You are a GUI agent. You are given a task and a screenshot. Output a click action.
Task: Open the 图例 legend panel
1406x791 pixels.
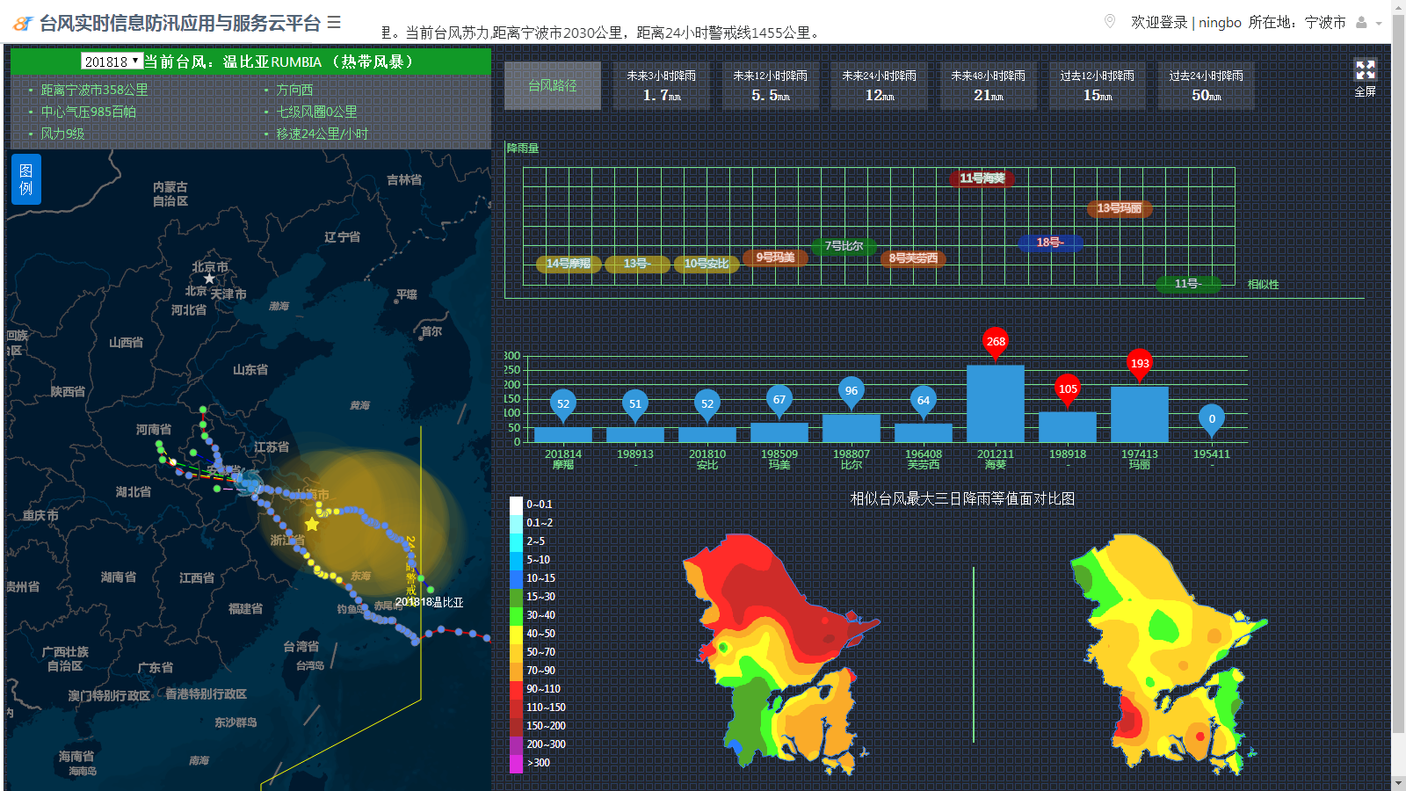click(26, 179)
